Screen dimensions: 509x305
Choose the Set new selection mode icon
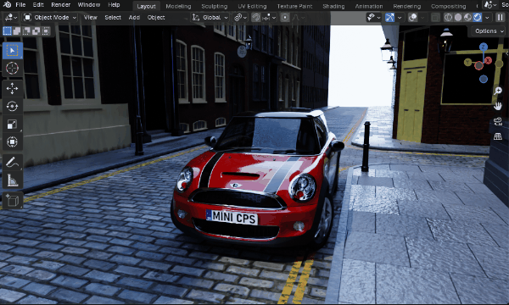coord(7,30)
